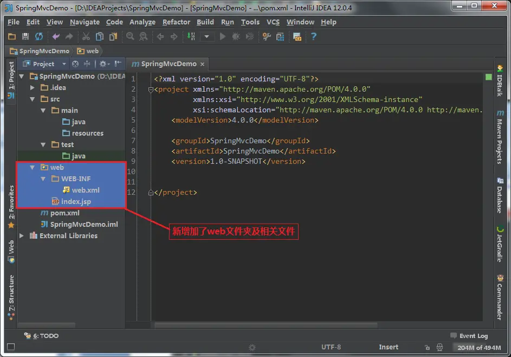511x357 pixels.
Task: Click the Save All toolbar icon
Action: point(25,36)
